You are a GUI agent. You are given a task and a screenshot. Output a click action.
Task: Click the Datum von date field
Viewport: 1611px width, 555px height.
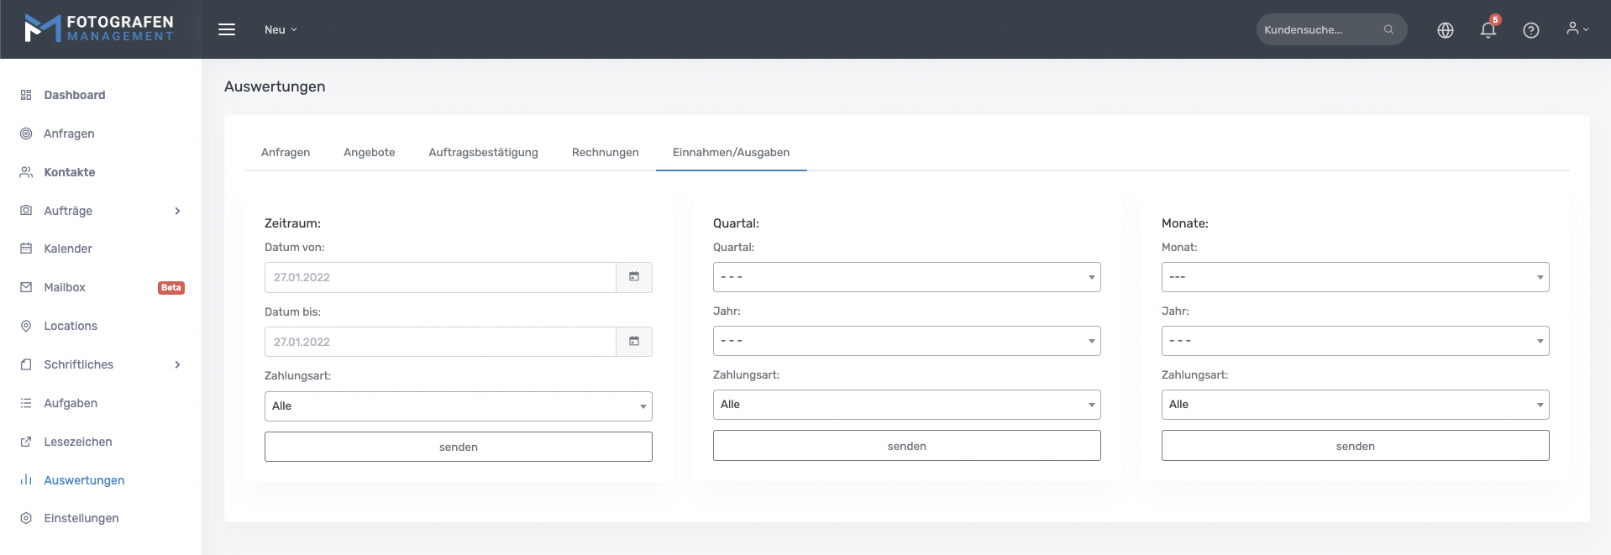click(440, 277)
